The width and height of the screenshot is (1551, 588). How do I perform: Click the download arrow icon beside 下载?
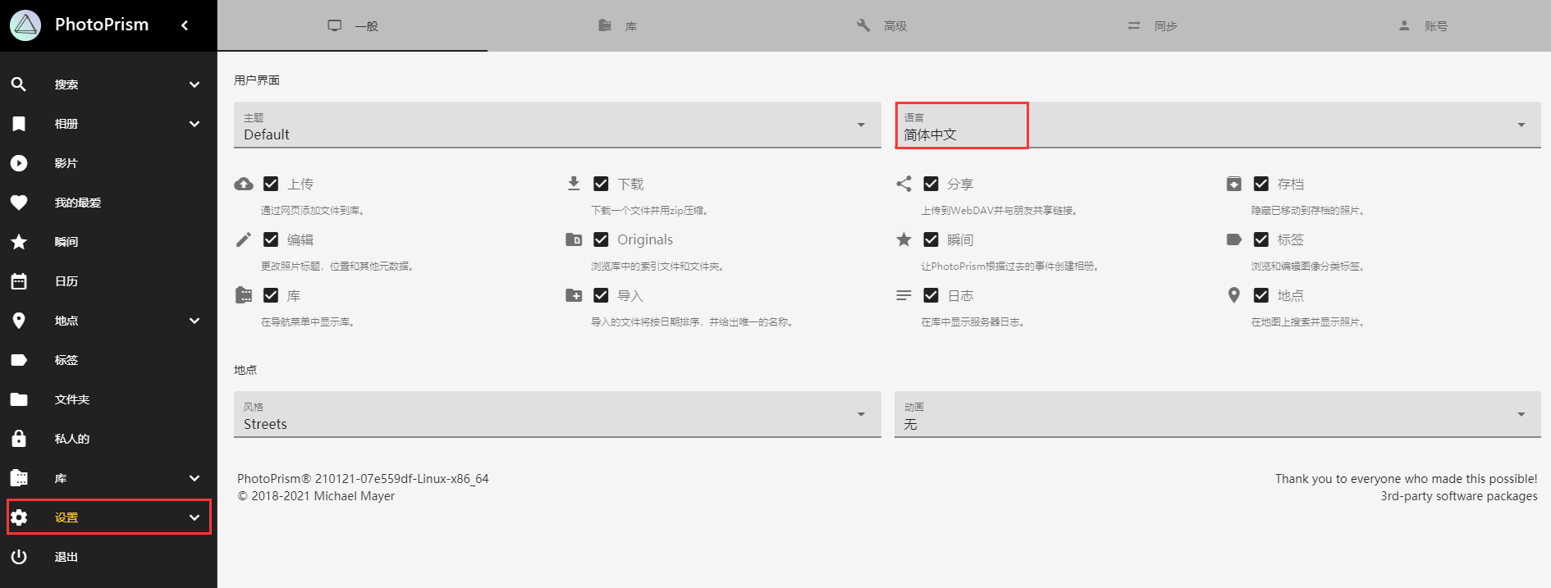pyautogui.click(x=574, y=183)
